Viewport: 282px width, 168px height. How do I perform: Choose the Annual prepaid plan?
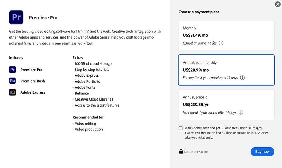[x=226, y=105]
